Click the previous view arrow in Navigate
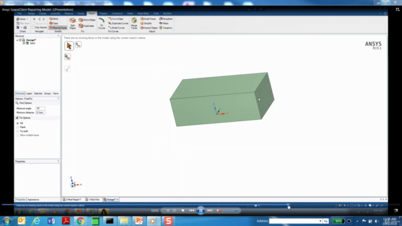Viewport: 402px width, 226px height. 39,19
